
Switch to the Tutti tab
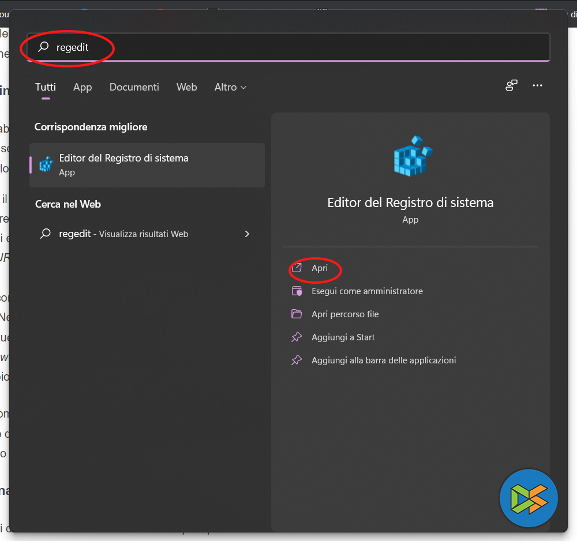coord(46,87)
